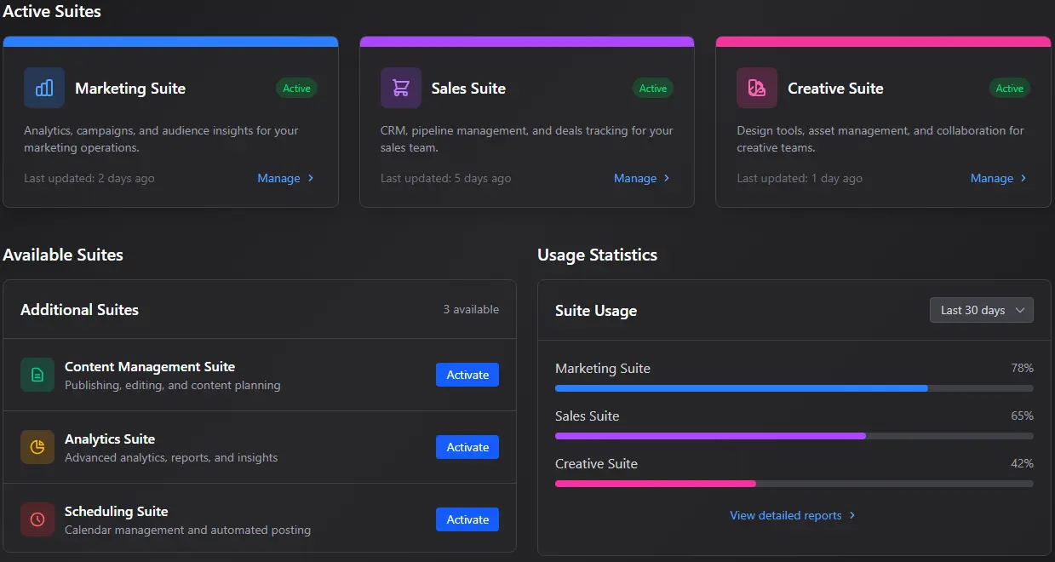Activate the Scheduling Suite
1055x562 pixels.
pos(467,519)
